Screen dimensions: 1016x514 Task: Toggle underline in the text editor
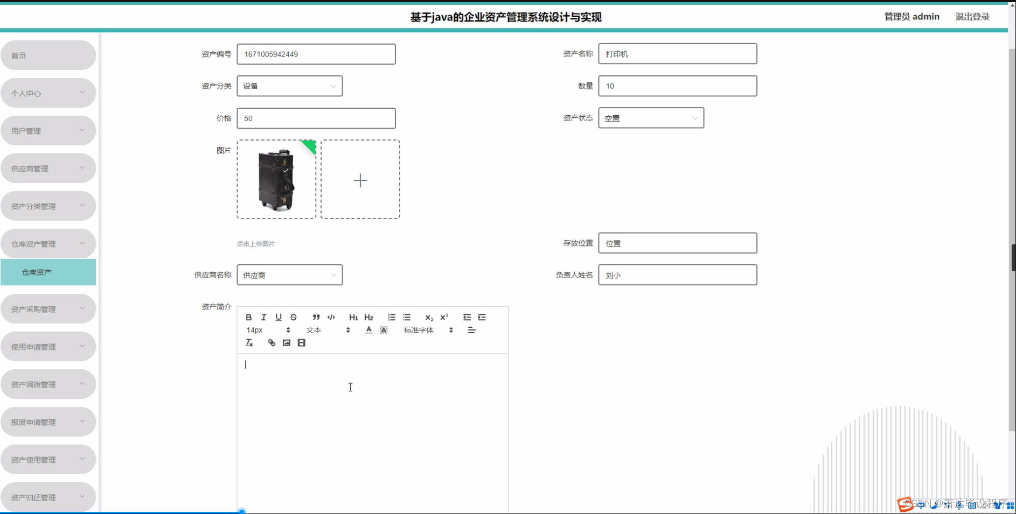click(x=279, y=317)
